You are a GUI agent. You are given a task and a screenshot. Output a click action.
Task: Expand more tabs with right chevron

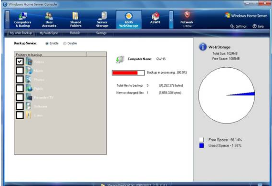(171, 20)
